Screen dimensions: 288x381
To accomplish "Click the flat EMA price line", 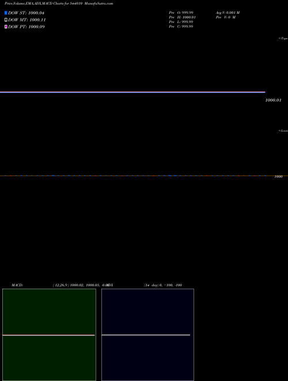I will 132,92.
